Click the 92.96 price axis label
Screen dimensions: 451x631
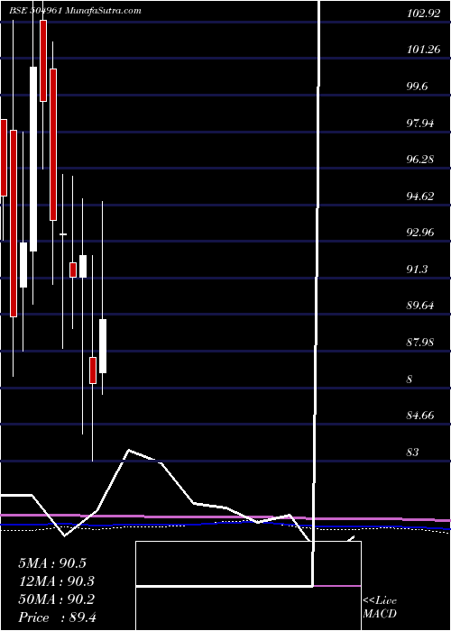click(x=421, y=233)
